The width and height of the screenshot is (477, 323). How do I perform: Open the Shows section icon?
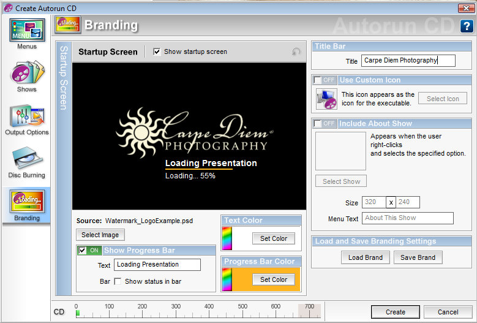click(x=27, y=72)
